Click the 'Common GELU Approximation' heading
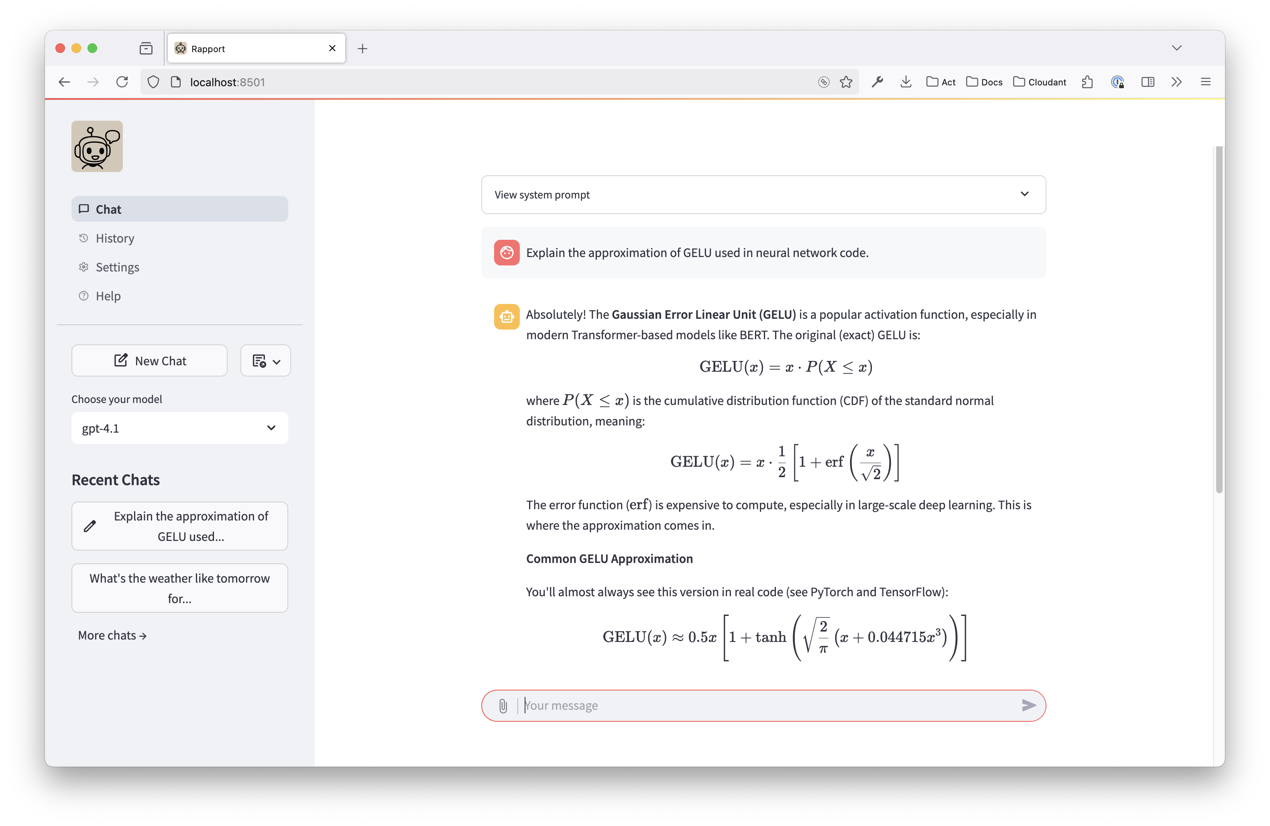Viewport: 1270px width, 826px height. 609,559
